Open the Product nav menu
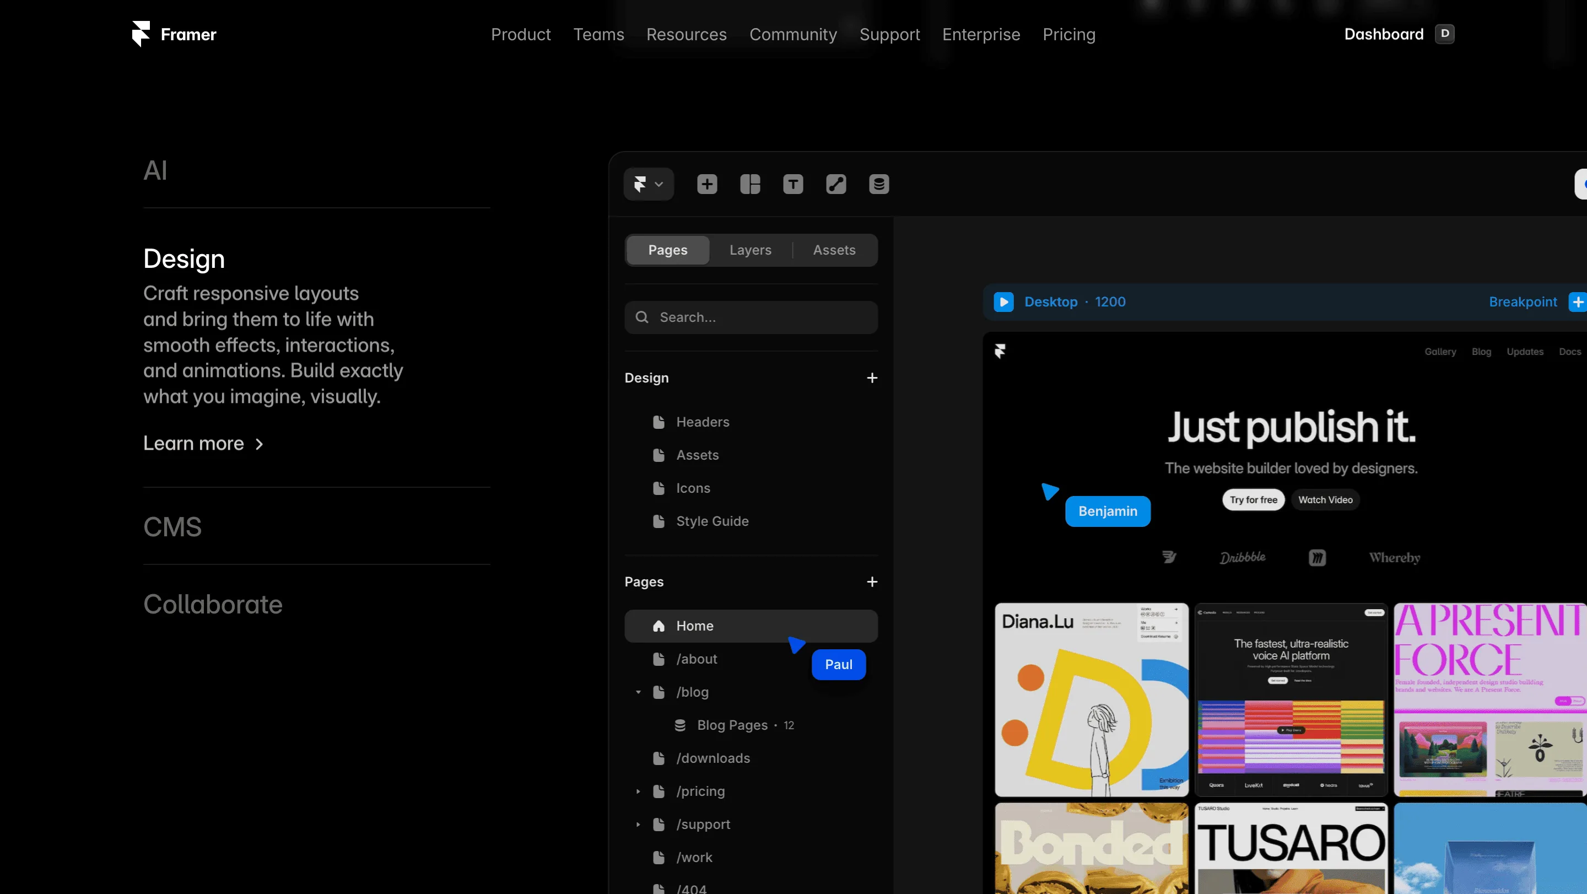1587x894 pixels. tap(521, 35)
